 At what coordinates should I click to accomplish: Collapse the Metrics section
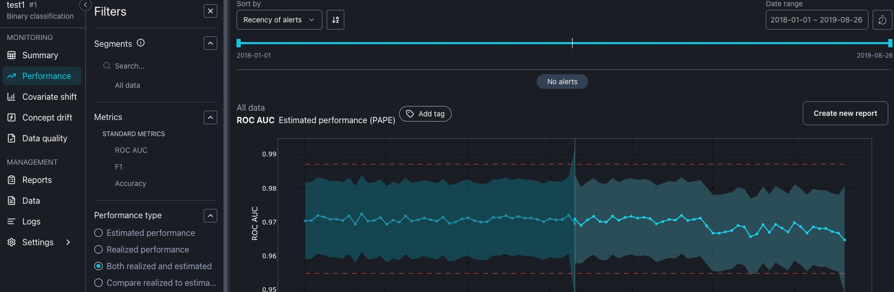(x=210, y=117)
